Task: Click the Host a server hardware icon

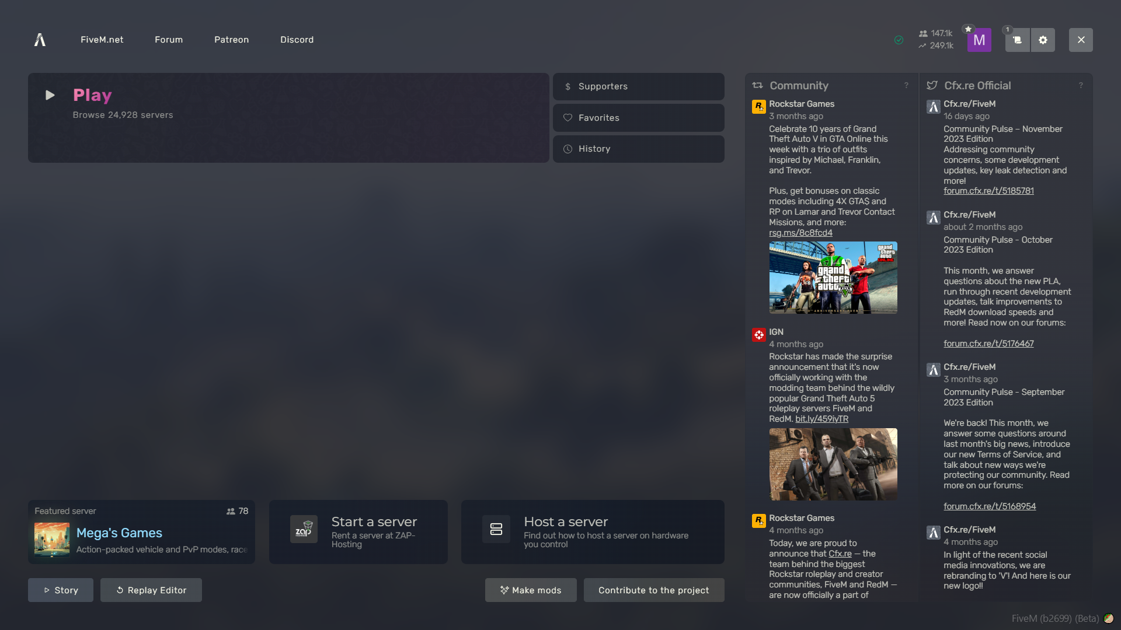Action: click(x=496, y=529)
